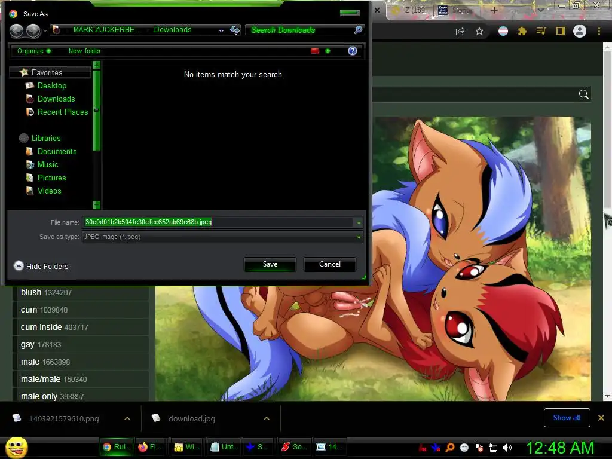Create a New folder

[85, 51]
